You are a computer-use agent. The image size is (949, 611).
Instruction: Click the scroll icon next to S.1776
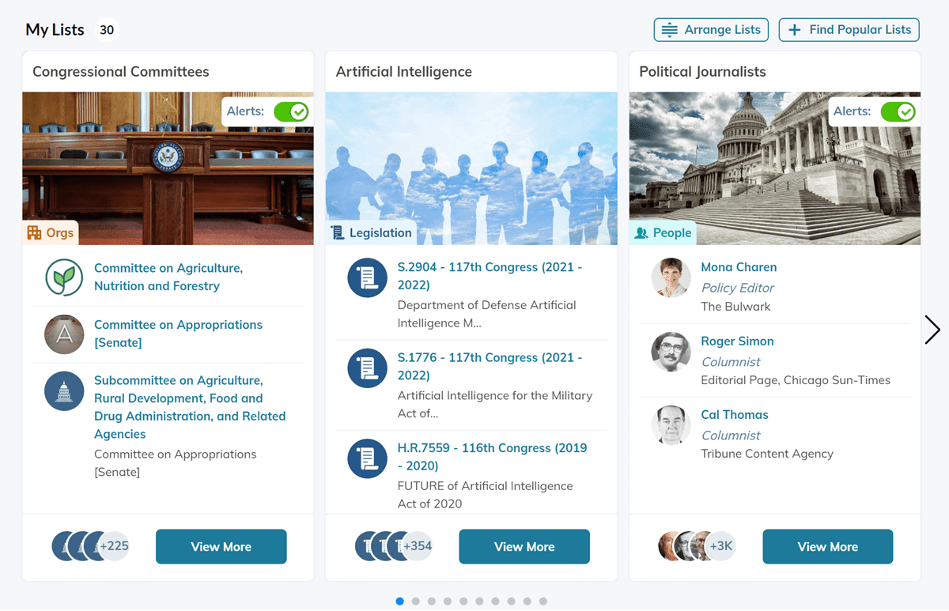click(x=367, y=368)
